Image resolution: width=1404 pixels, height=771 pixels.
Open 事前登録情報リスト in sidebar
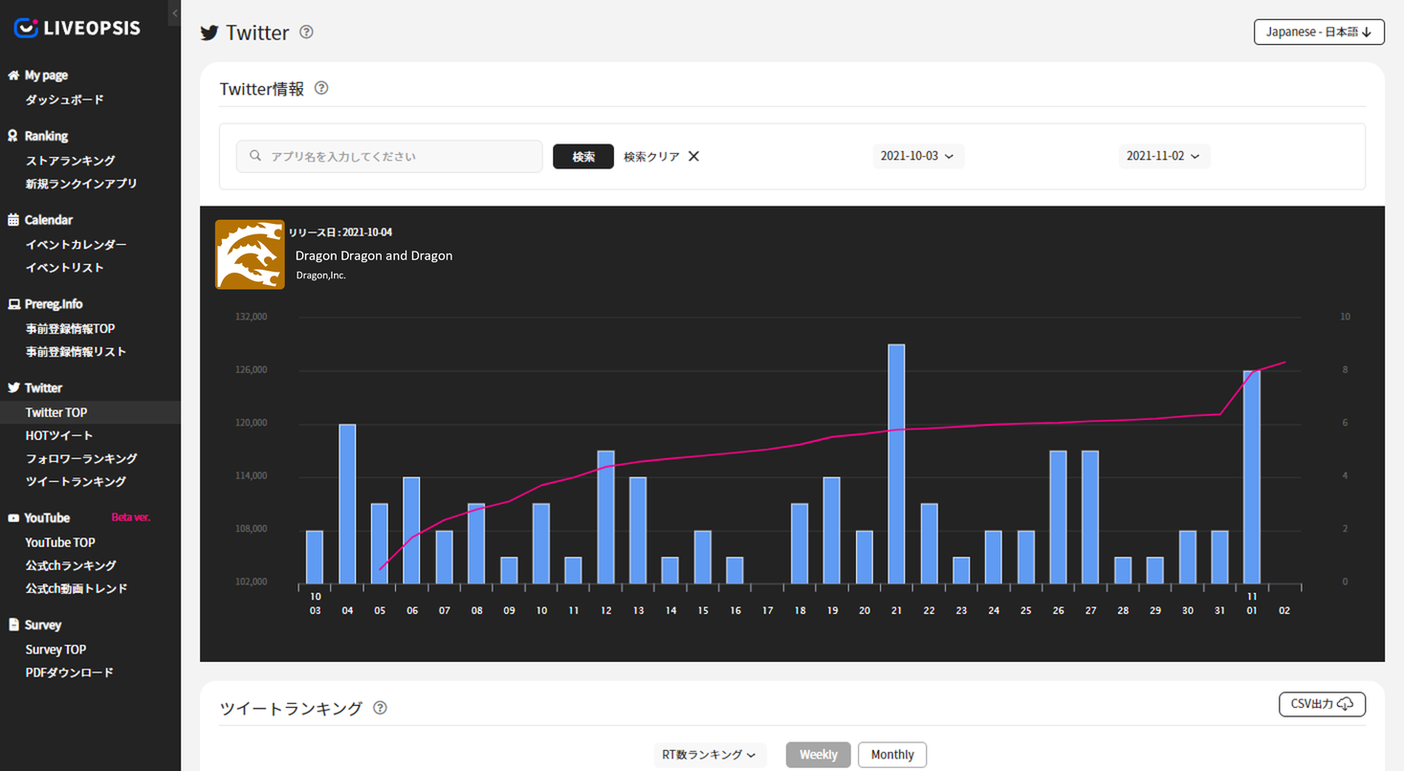pyautogui.click(x=76, y=352)
